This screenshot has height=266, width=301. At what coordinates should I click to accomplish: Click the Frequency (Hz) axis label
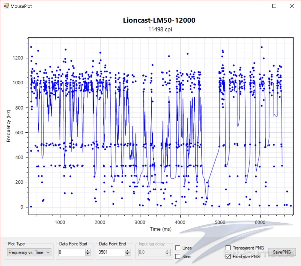8,126
